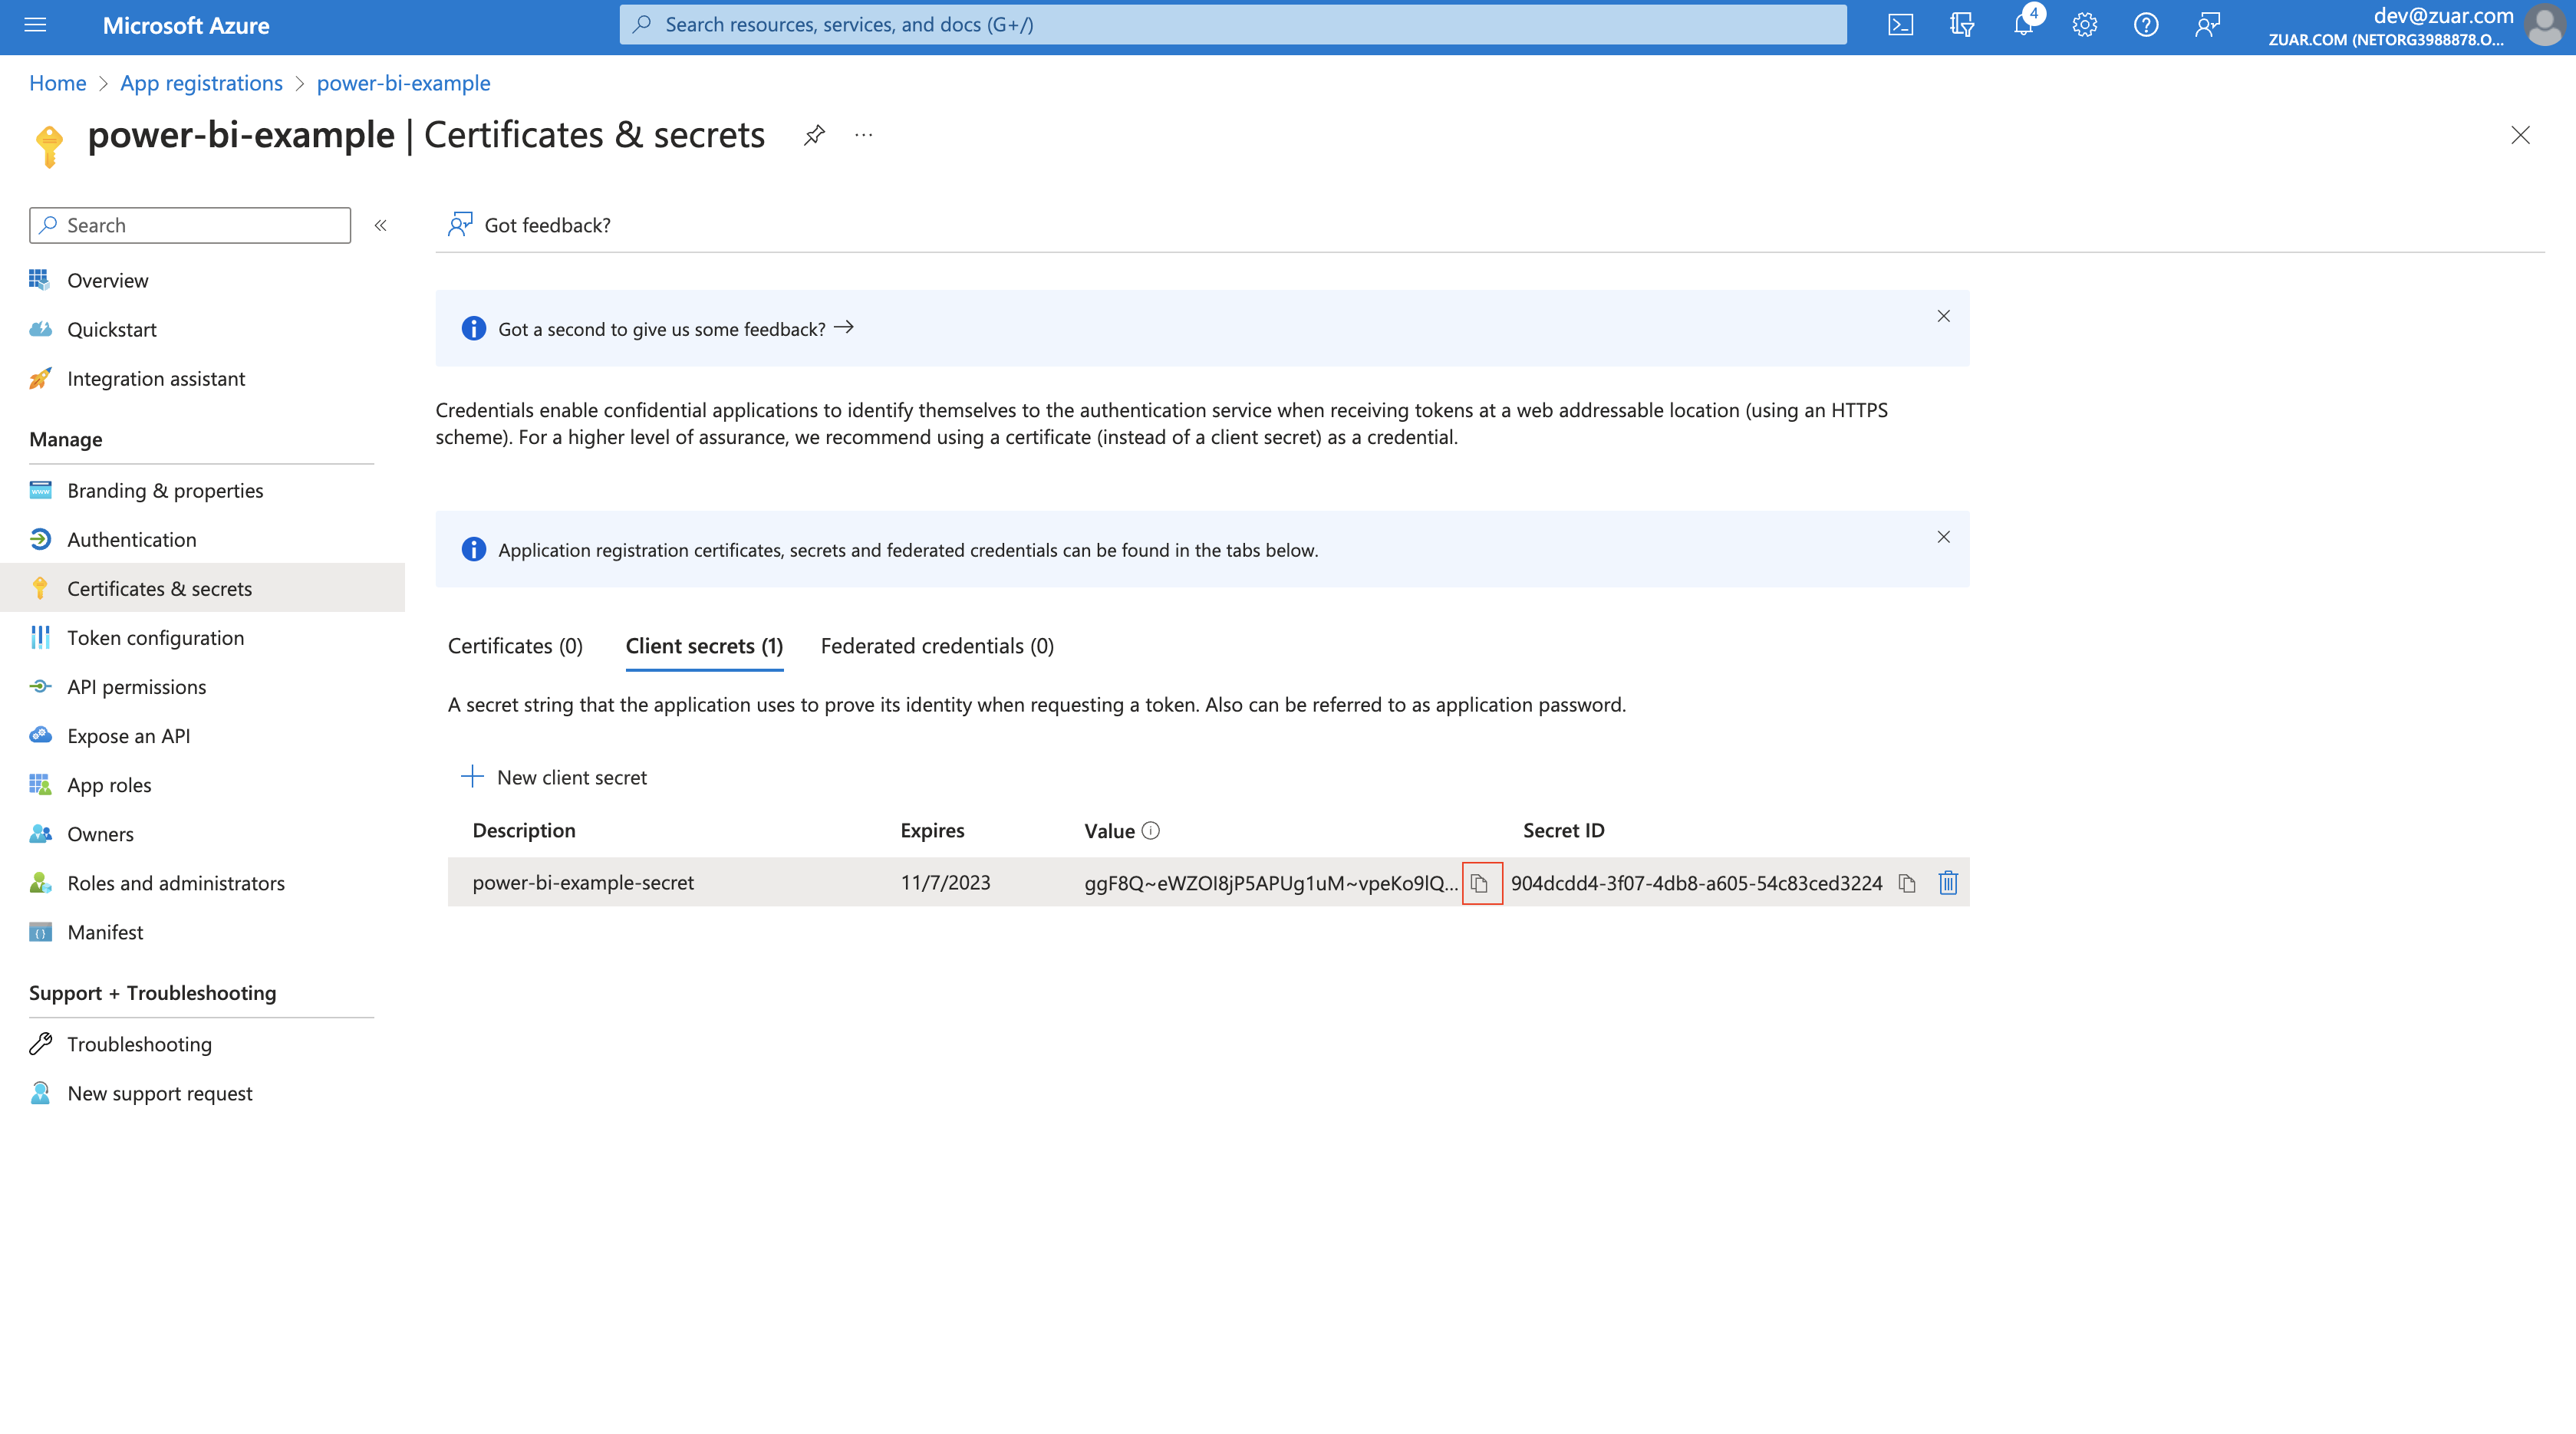Click the Microsoft Azure logo text

pyautogui.click(x=186, y=25)
